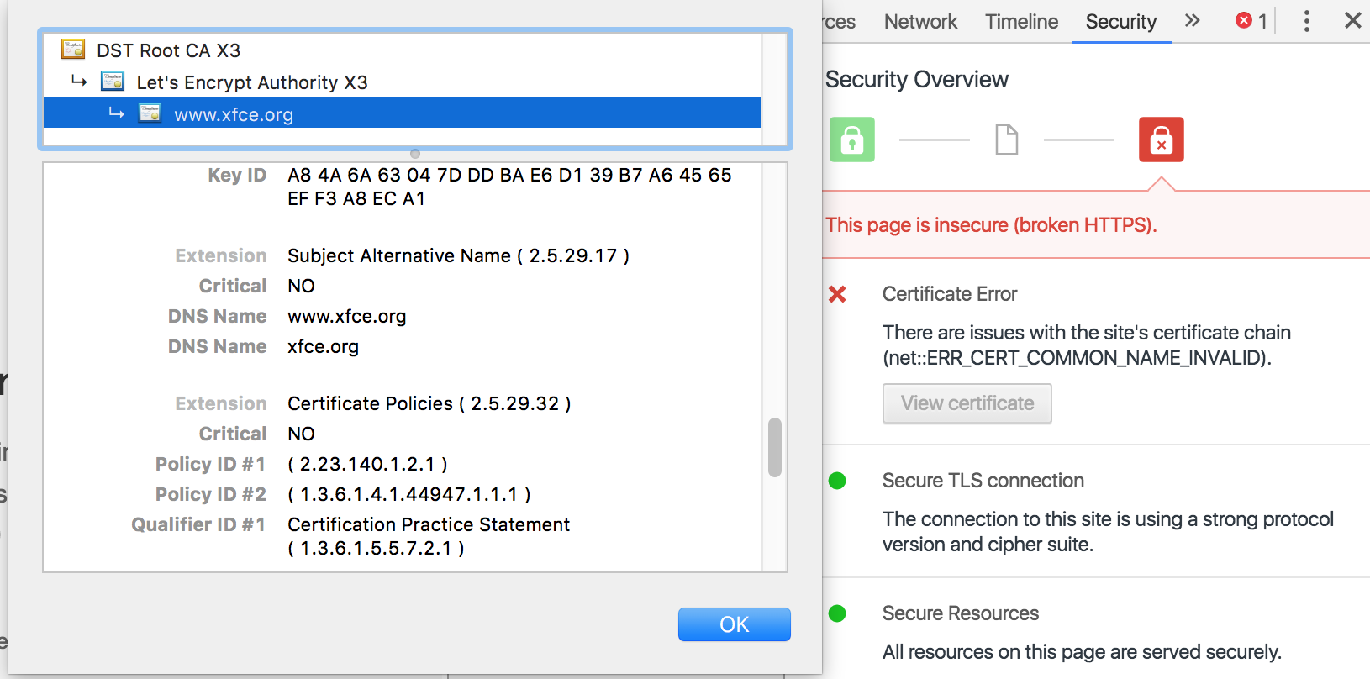Switch to the Network tab
1370x679 pixels.
tap(920, 22)
